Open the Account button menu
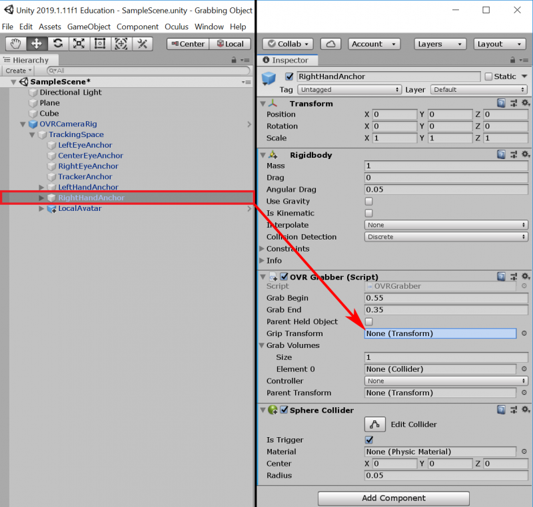The height and width of the screenshot is (507, 533). pyautogui.click(x=374, y=44)
